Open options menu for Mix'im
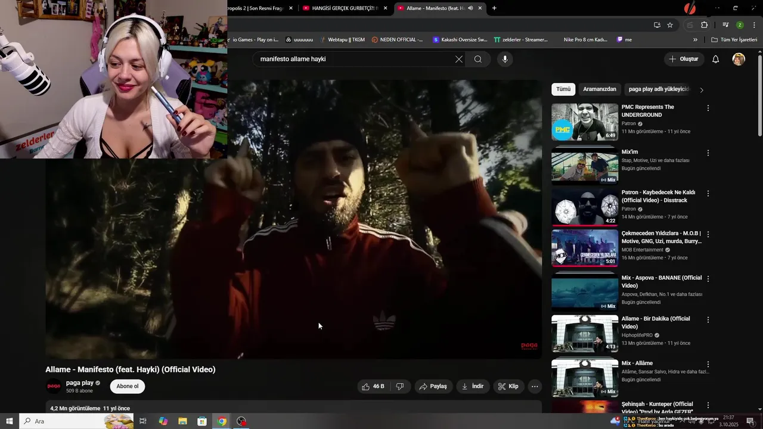This screenshot has width=763, height=429. [x=708, y=153]
